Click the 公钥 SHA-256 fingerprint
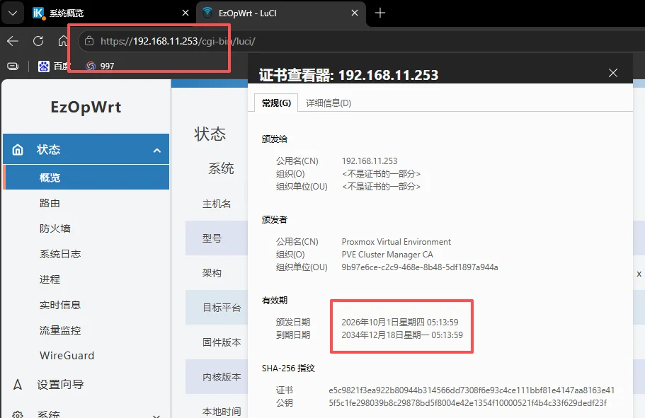Image resolution: width=645 pixels, height=418 pixels. click(467, 402)
